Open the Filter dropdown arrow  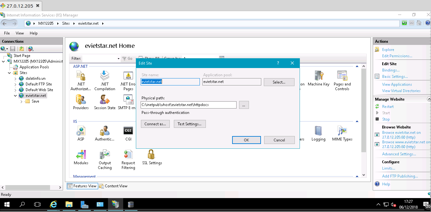coord(118,59)
